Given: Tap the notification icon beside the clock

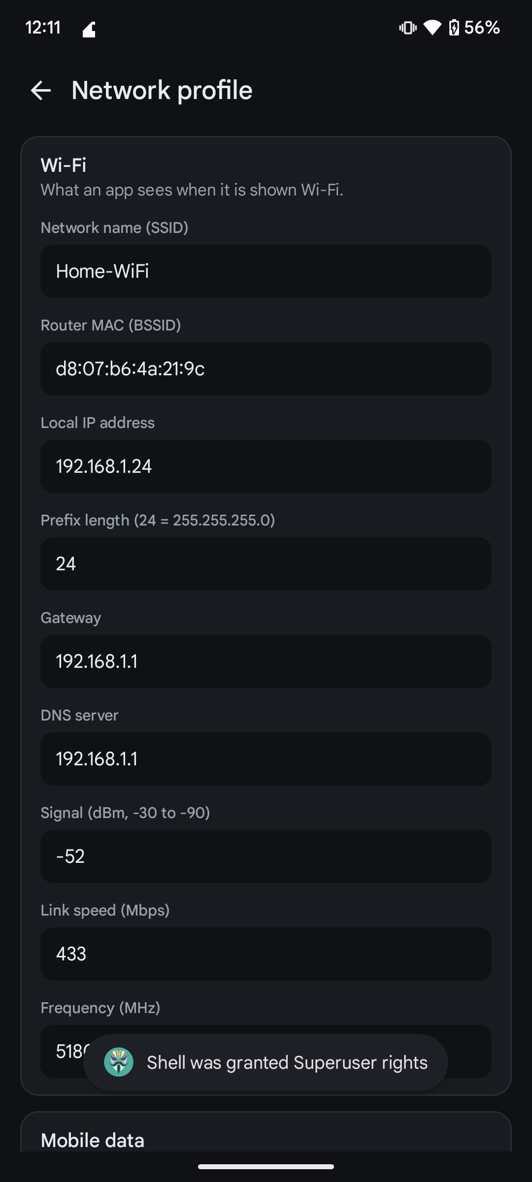Looking at the screenshot, I should (89, 30).
